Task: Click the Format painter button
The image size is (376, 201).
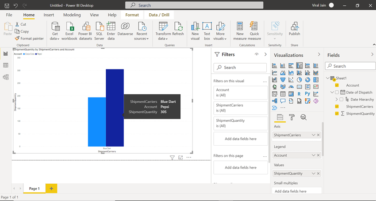Action: [x=29, y=39]
